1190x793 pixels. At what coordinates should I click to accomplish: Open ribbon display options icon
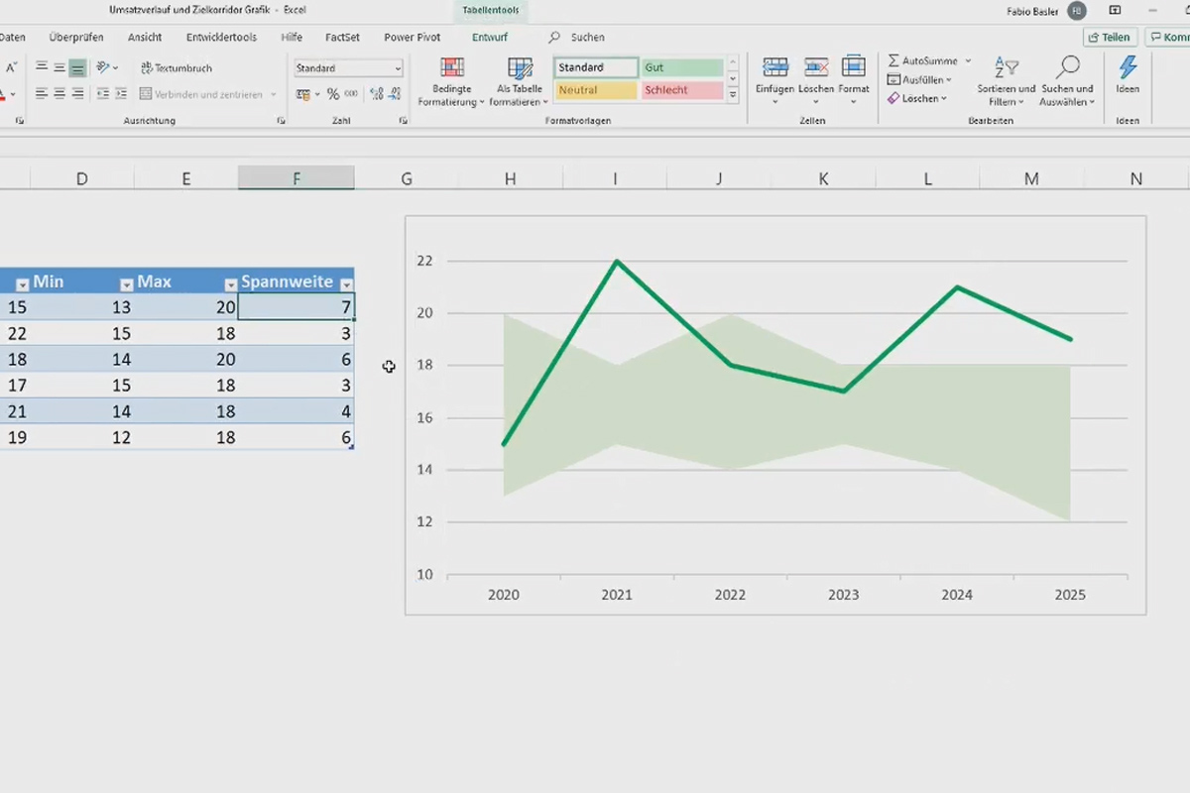point(1116,11)
